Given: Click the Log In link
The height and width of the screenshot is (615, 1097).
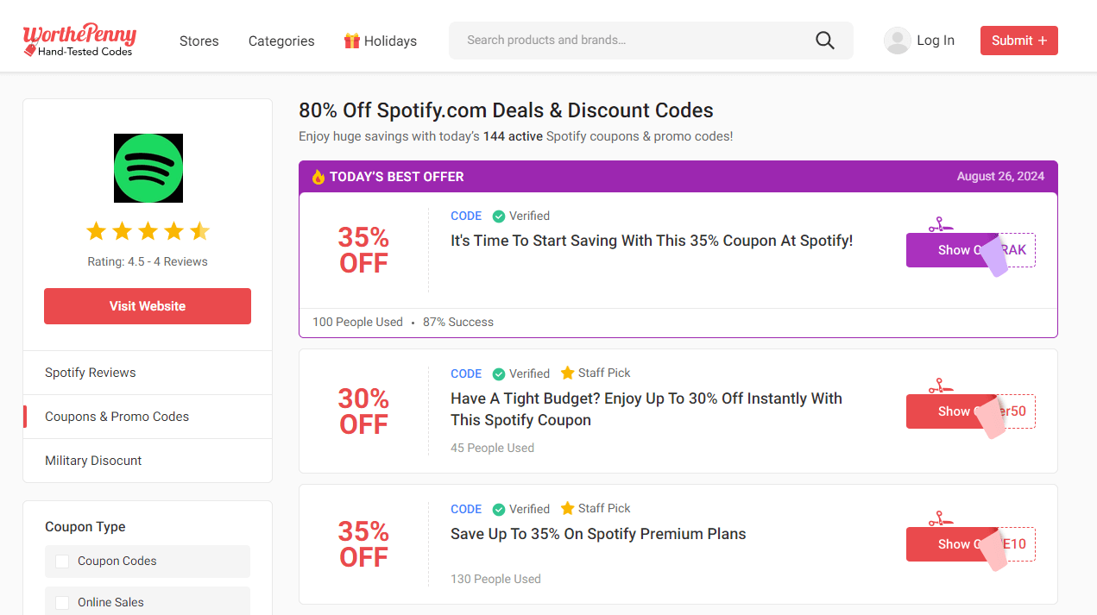Looking at the screenshot, I should pyautogui.click(x=936, y=41).
